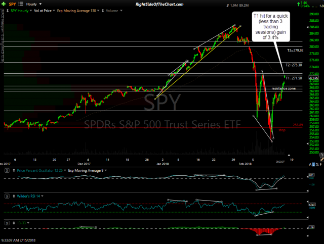Click the 9:33:07 AM 2/15/2018 timestamp
This screenshot has width=324, height=244.
(x=18, y=240)
